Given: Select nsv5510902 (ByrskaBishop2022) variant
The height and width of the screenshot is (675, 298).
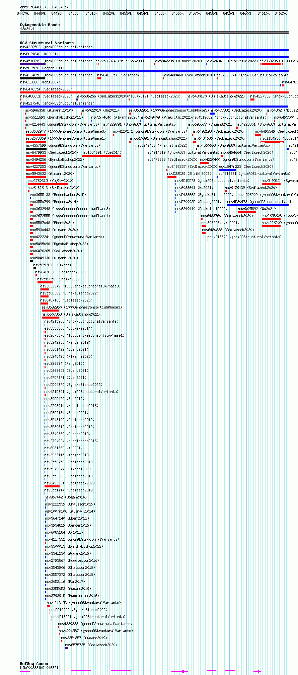Looking at the screenshot, I should point(78,610).
